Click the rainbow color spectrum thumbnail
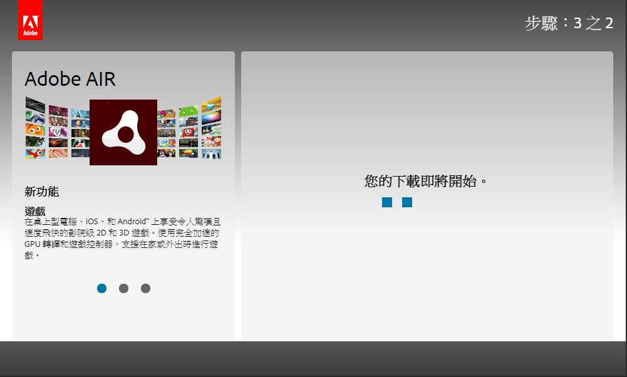The image size is (627, 377). point(211,118)
